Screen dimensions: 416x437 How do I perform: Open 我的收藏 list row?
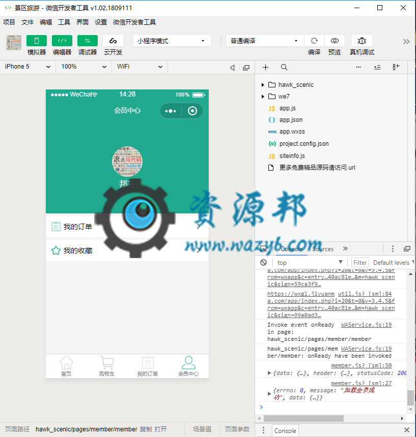(127, 251)
